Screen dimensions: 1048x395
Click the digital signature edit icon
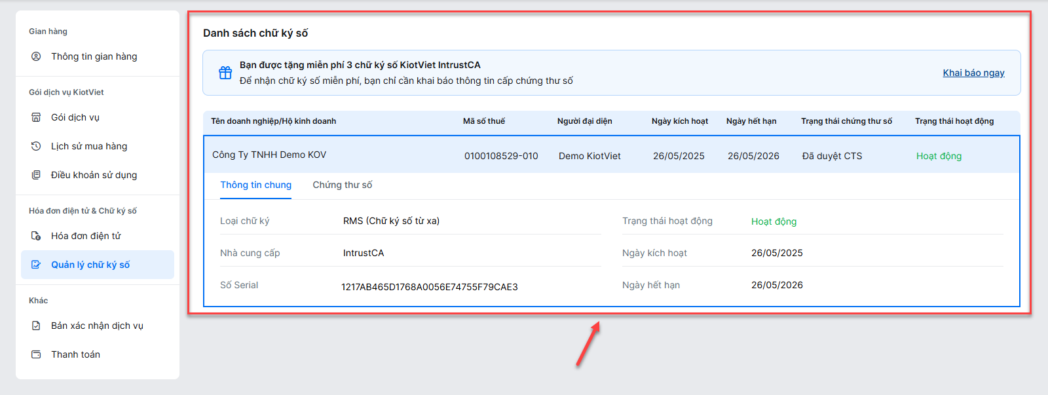[36, 265]
